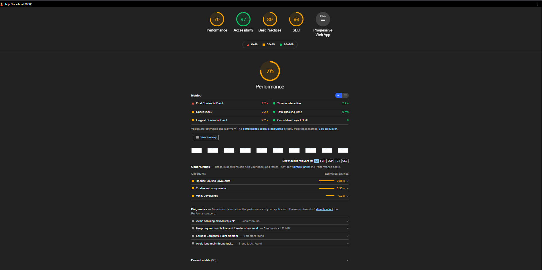Switch metrics to expanded description view

tap(345, 95)
